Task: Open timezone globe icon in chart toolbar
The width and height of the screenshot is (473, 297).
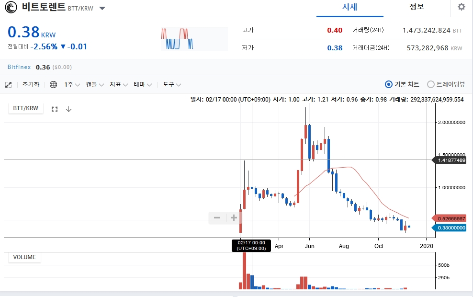Action: click(54, 84)
